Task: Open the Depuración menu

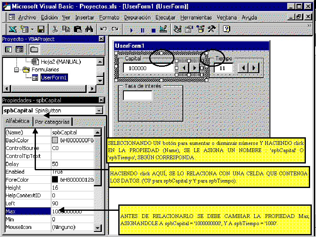Action: [x=137, y=18]
